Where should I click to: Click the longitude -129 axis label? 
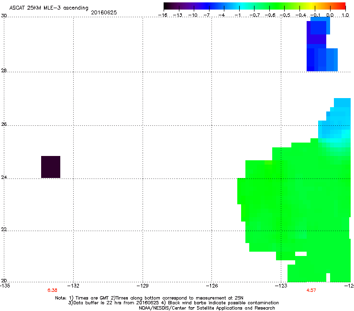[143, 286]
